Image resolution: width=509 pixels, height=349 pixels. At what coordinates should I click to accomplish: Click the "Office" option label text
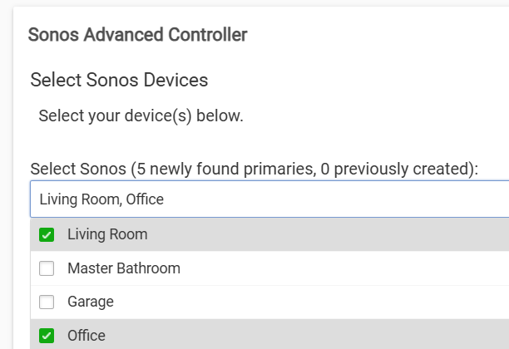coord(86,336)
